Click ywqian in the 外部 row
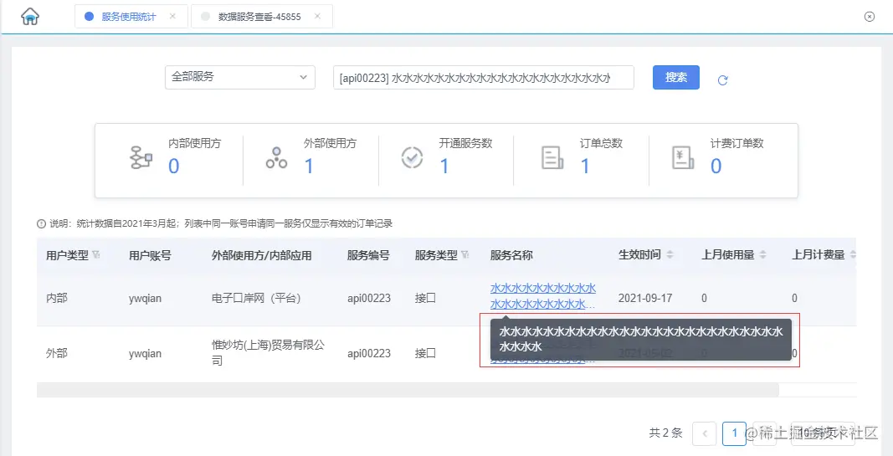 pos(145,354)
